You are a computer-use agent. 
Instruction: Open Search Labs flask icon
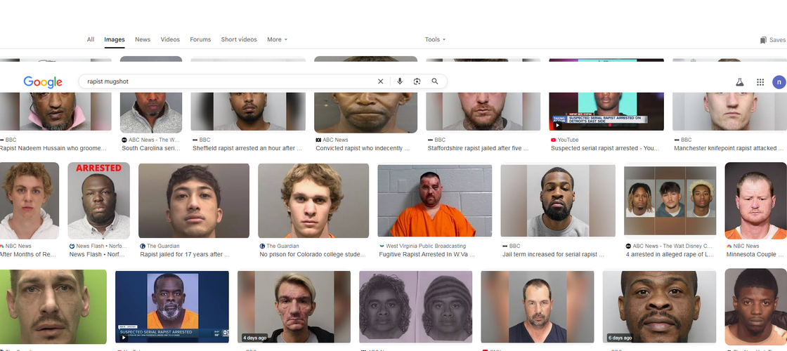(x=739, y=82)
